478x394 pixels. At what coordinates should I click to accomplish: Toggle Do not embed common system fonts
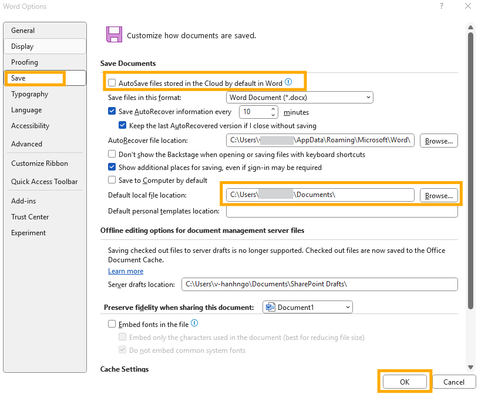click(123, 350)
